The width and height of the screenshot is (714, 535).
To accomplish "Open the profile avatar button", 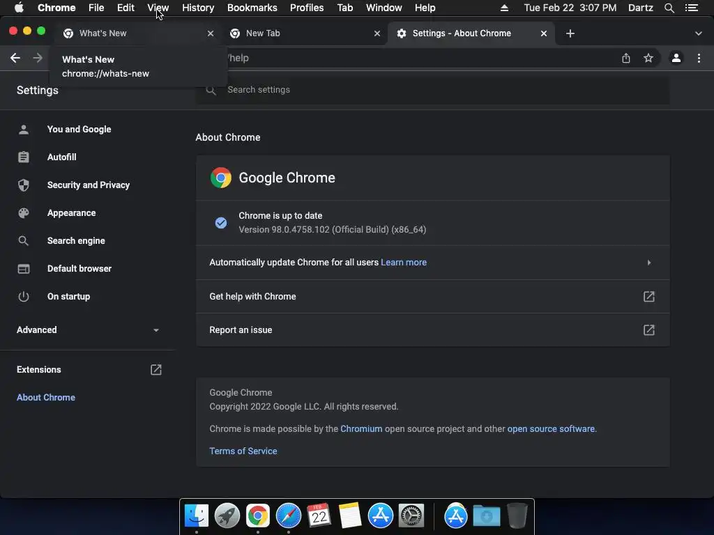I will [x=676, y=58].
